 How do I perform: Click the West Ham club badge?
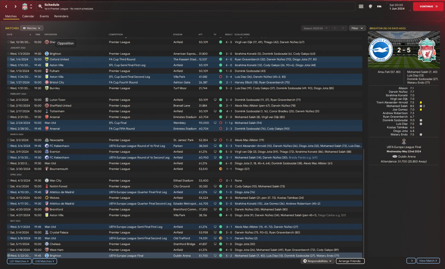pos(47,250)
